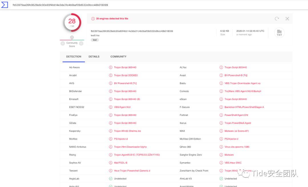This screenshot has height=187, width=308.
Task: Click '28 engines detected this file' message
Action: 112,19
